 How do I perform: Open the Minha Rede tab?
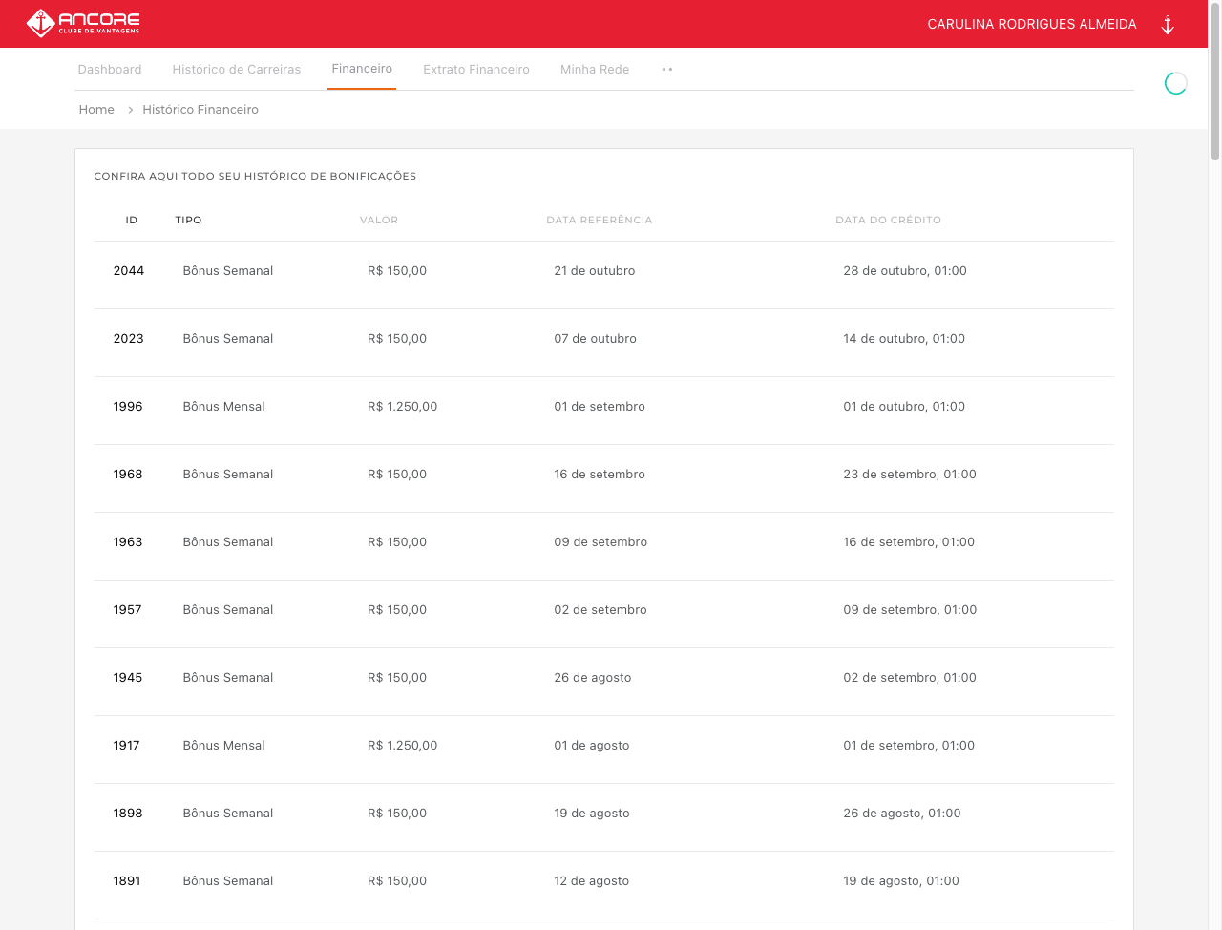tap(595, 70)
